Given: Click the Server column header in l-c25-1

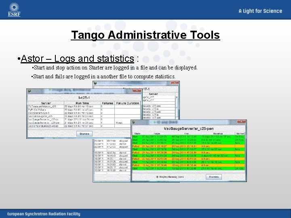Looking at the screenshot, I should pyautogui.click(x=46, y=103).
